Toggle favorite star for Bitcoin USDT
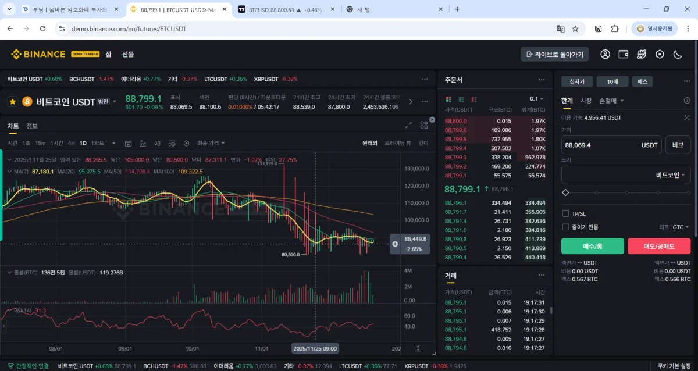The image size is (698, 371). [12, 102]
